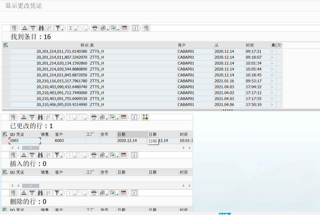Choose layout grid icon in 已更改的行 toolbar
The height and width of the screenshot is (215, 320).
(x=123, y=117)
